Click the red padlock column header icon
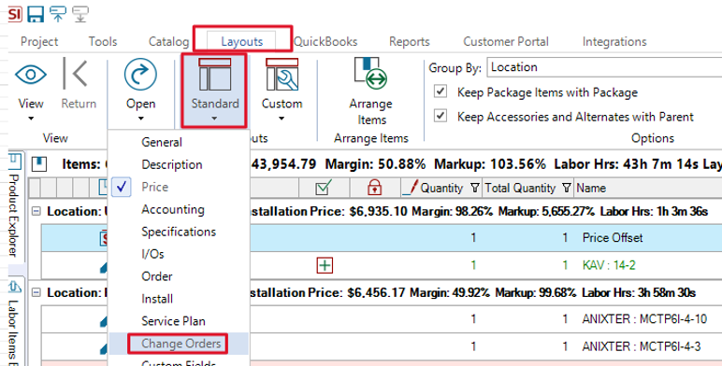 pos(374,188)
